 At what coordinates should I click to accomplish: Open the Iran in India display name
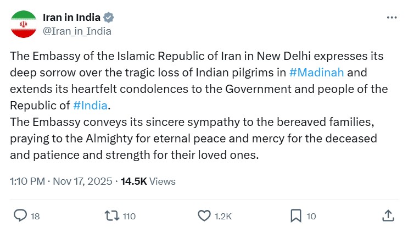pos(72,17)
